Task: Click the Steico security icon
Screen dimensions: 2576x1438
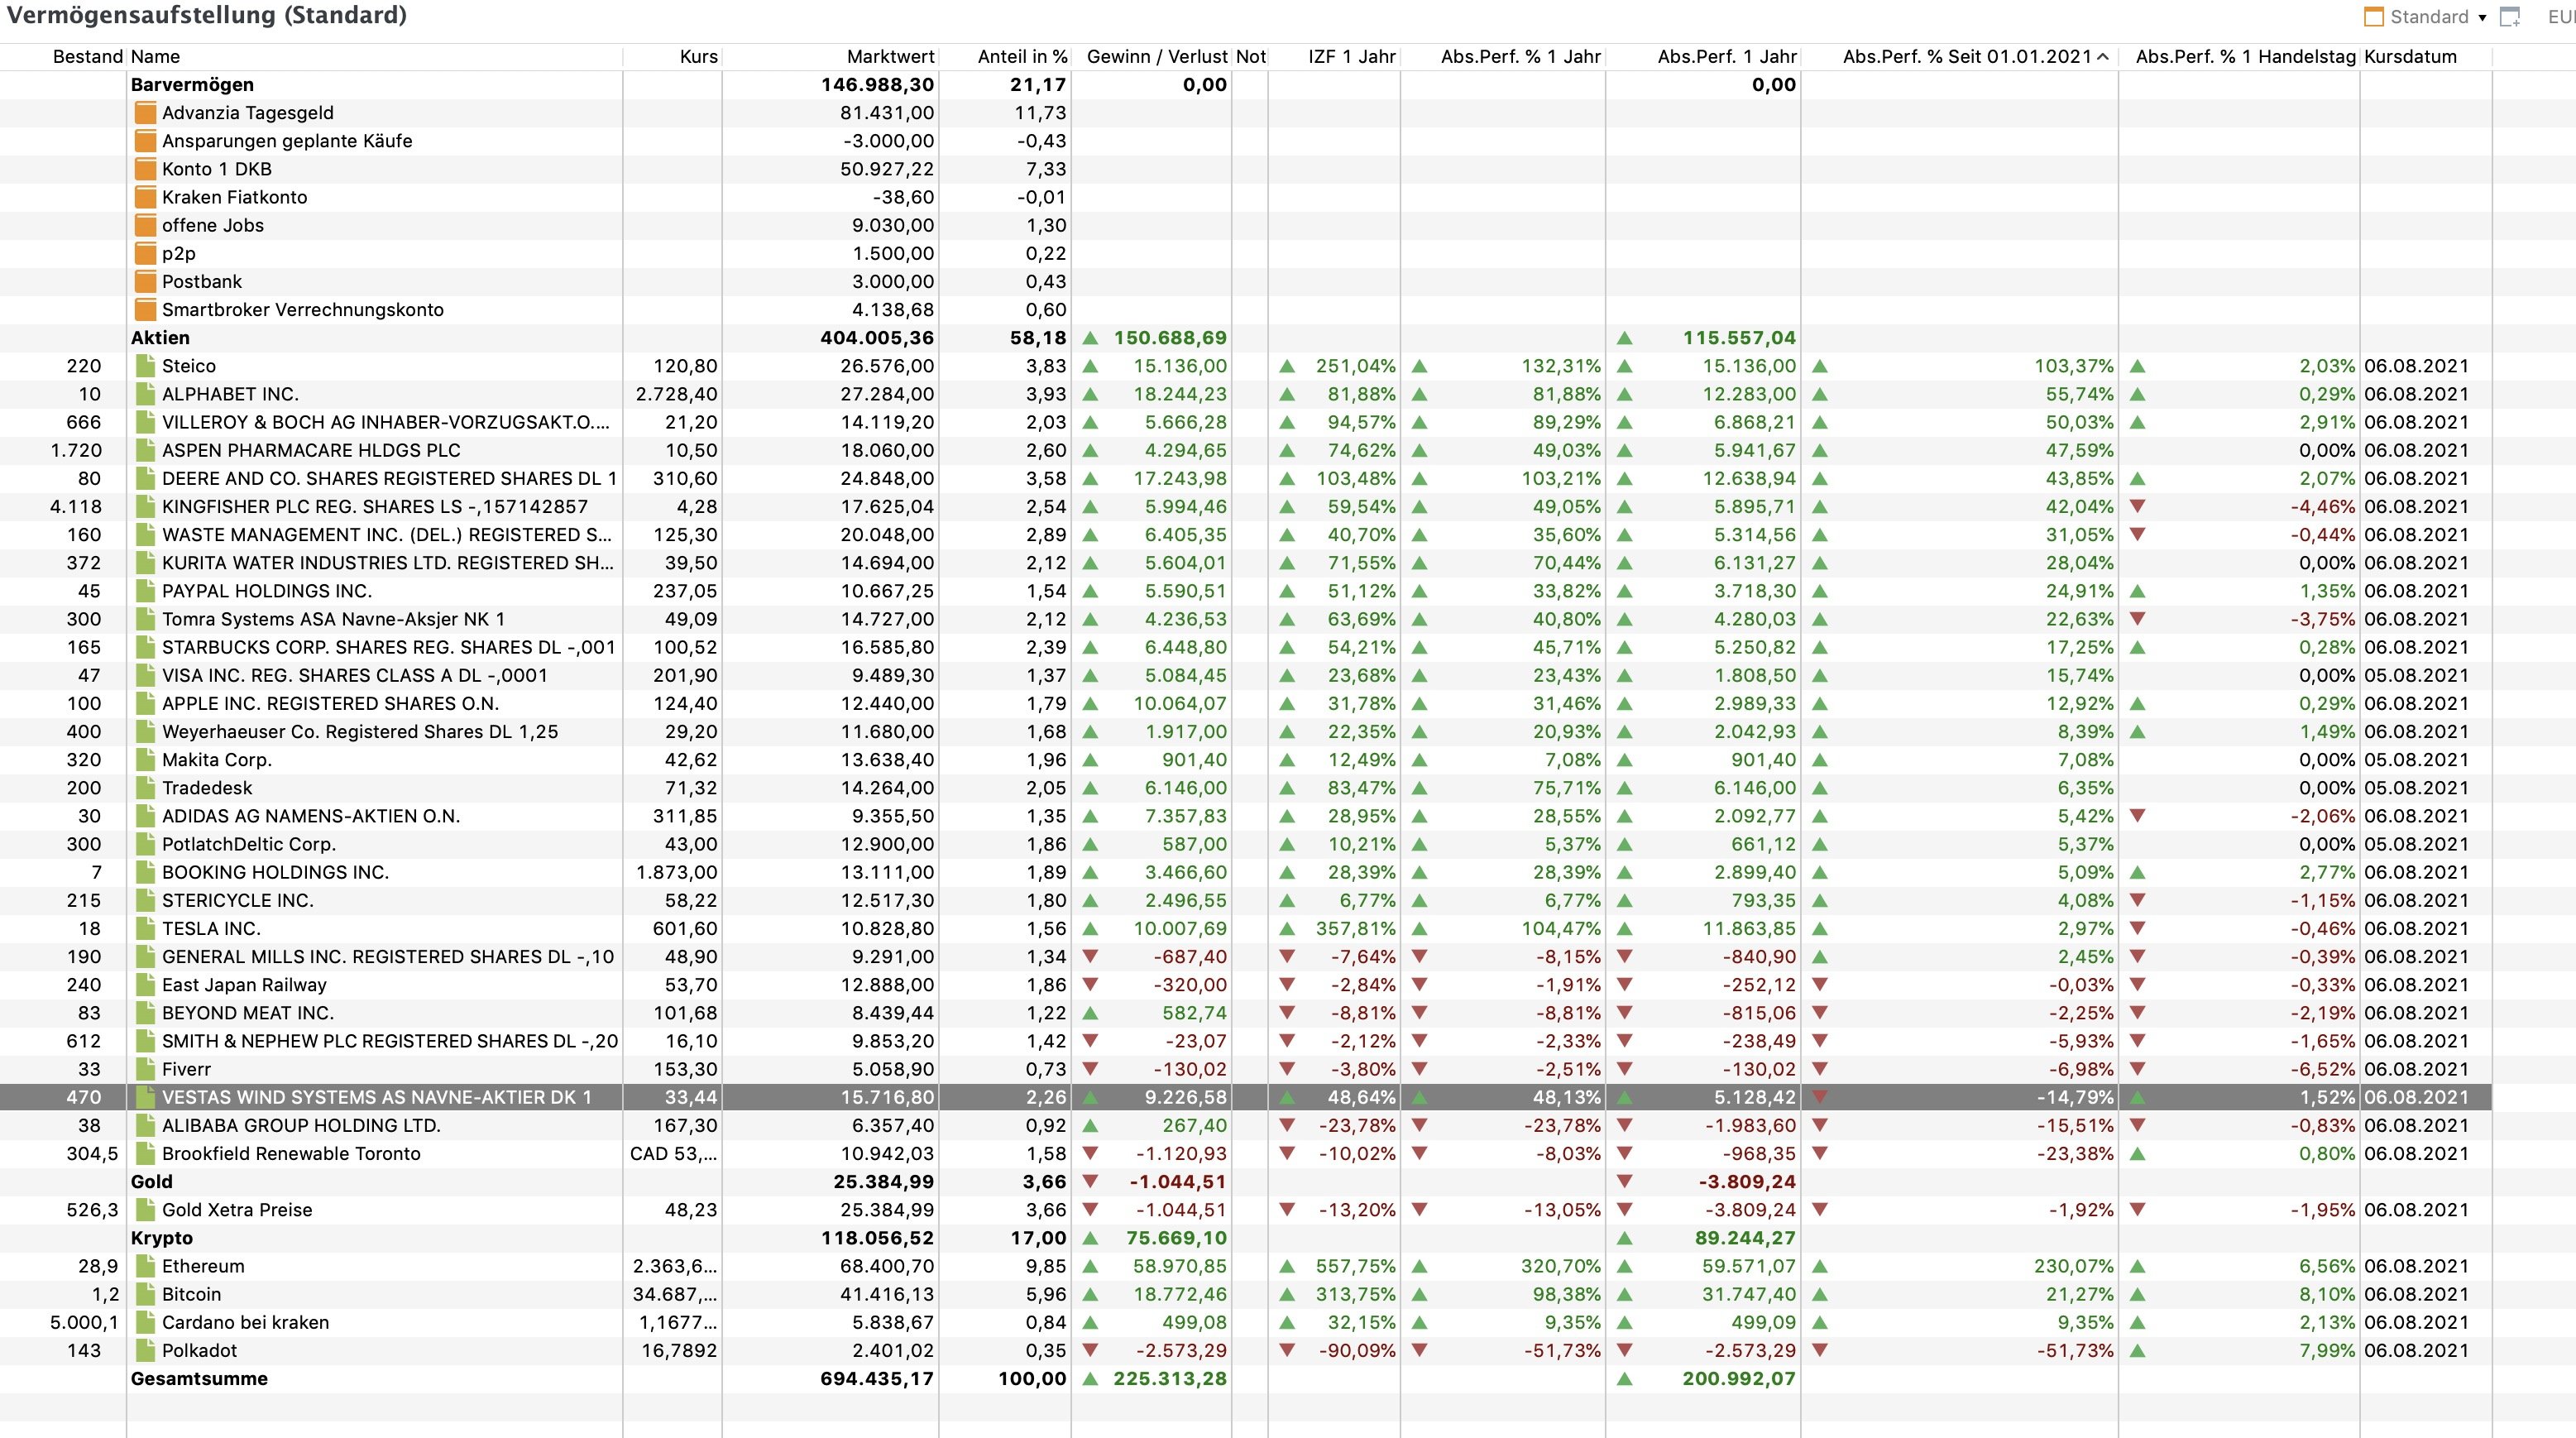Action: tap(145, 366)
